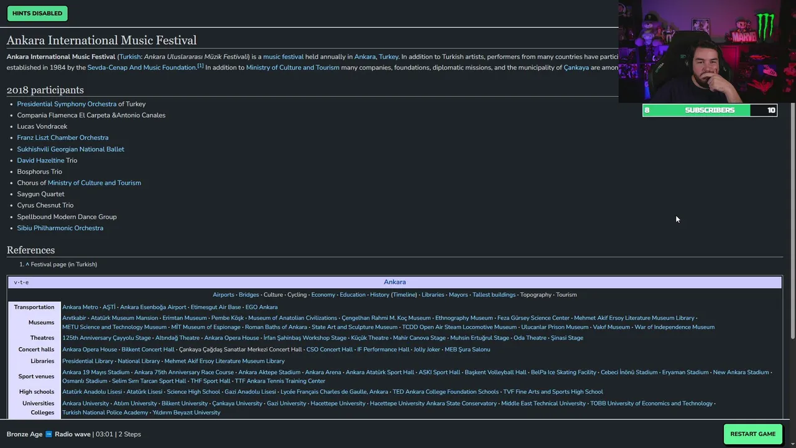The width and height of the screenshot is (796, 448).
Task: Open the Sevda-Cenap And Music Foundation link
Action: tap(142, 68)
